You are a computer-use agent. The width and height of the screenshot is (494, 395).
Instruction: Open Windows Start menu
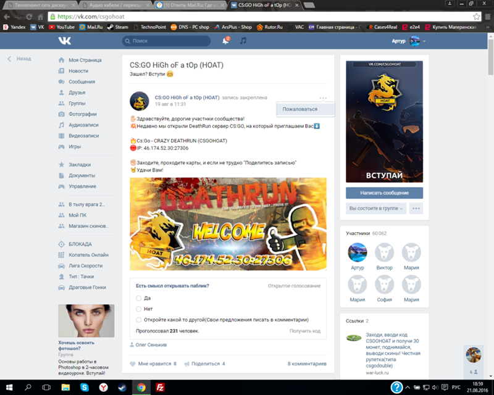click(9, 388)
